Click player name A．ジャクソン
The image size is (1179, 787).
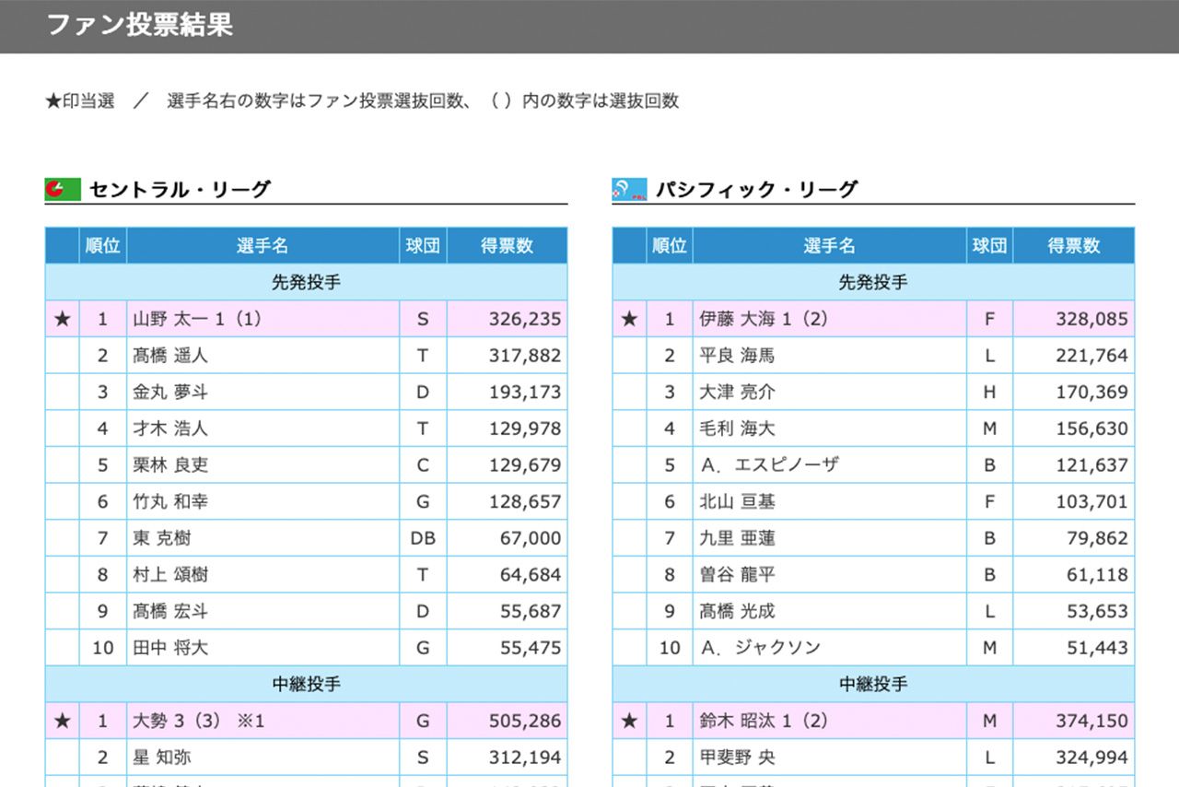[760, 647]
